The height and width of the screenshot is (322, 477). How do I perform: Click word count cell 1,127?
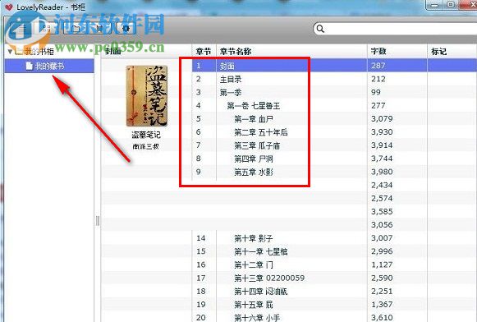click(382, 264)
